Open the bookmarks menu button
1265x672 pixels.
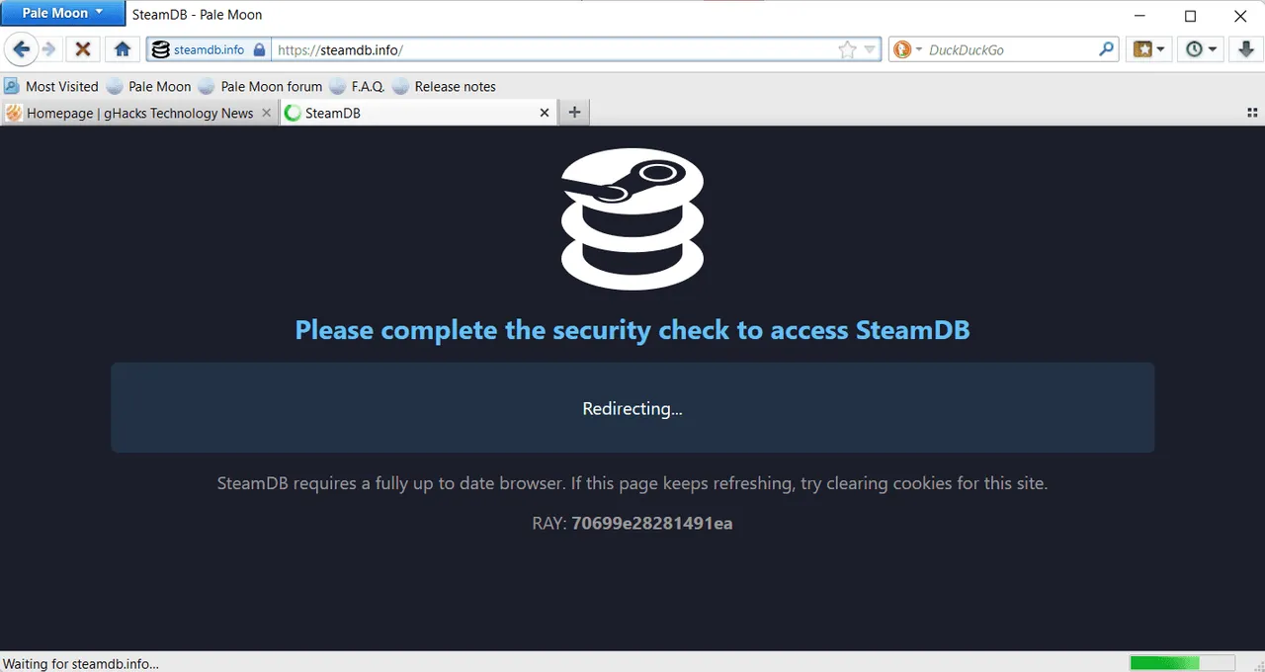(x=1148, y=49)
